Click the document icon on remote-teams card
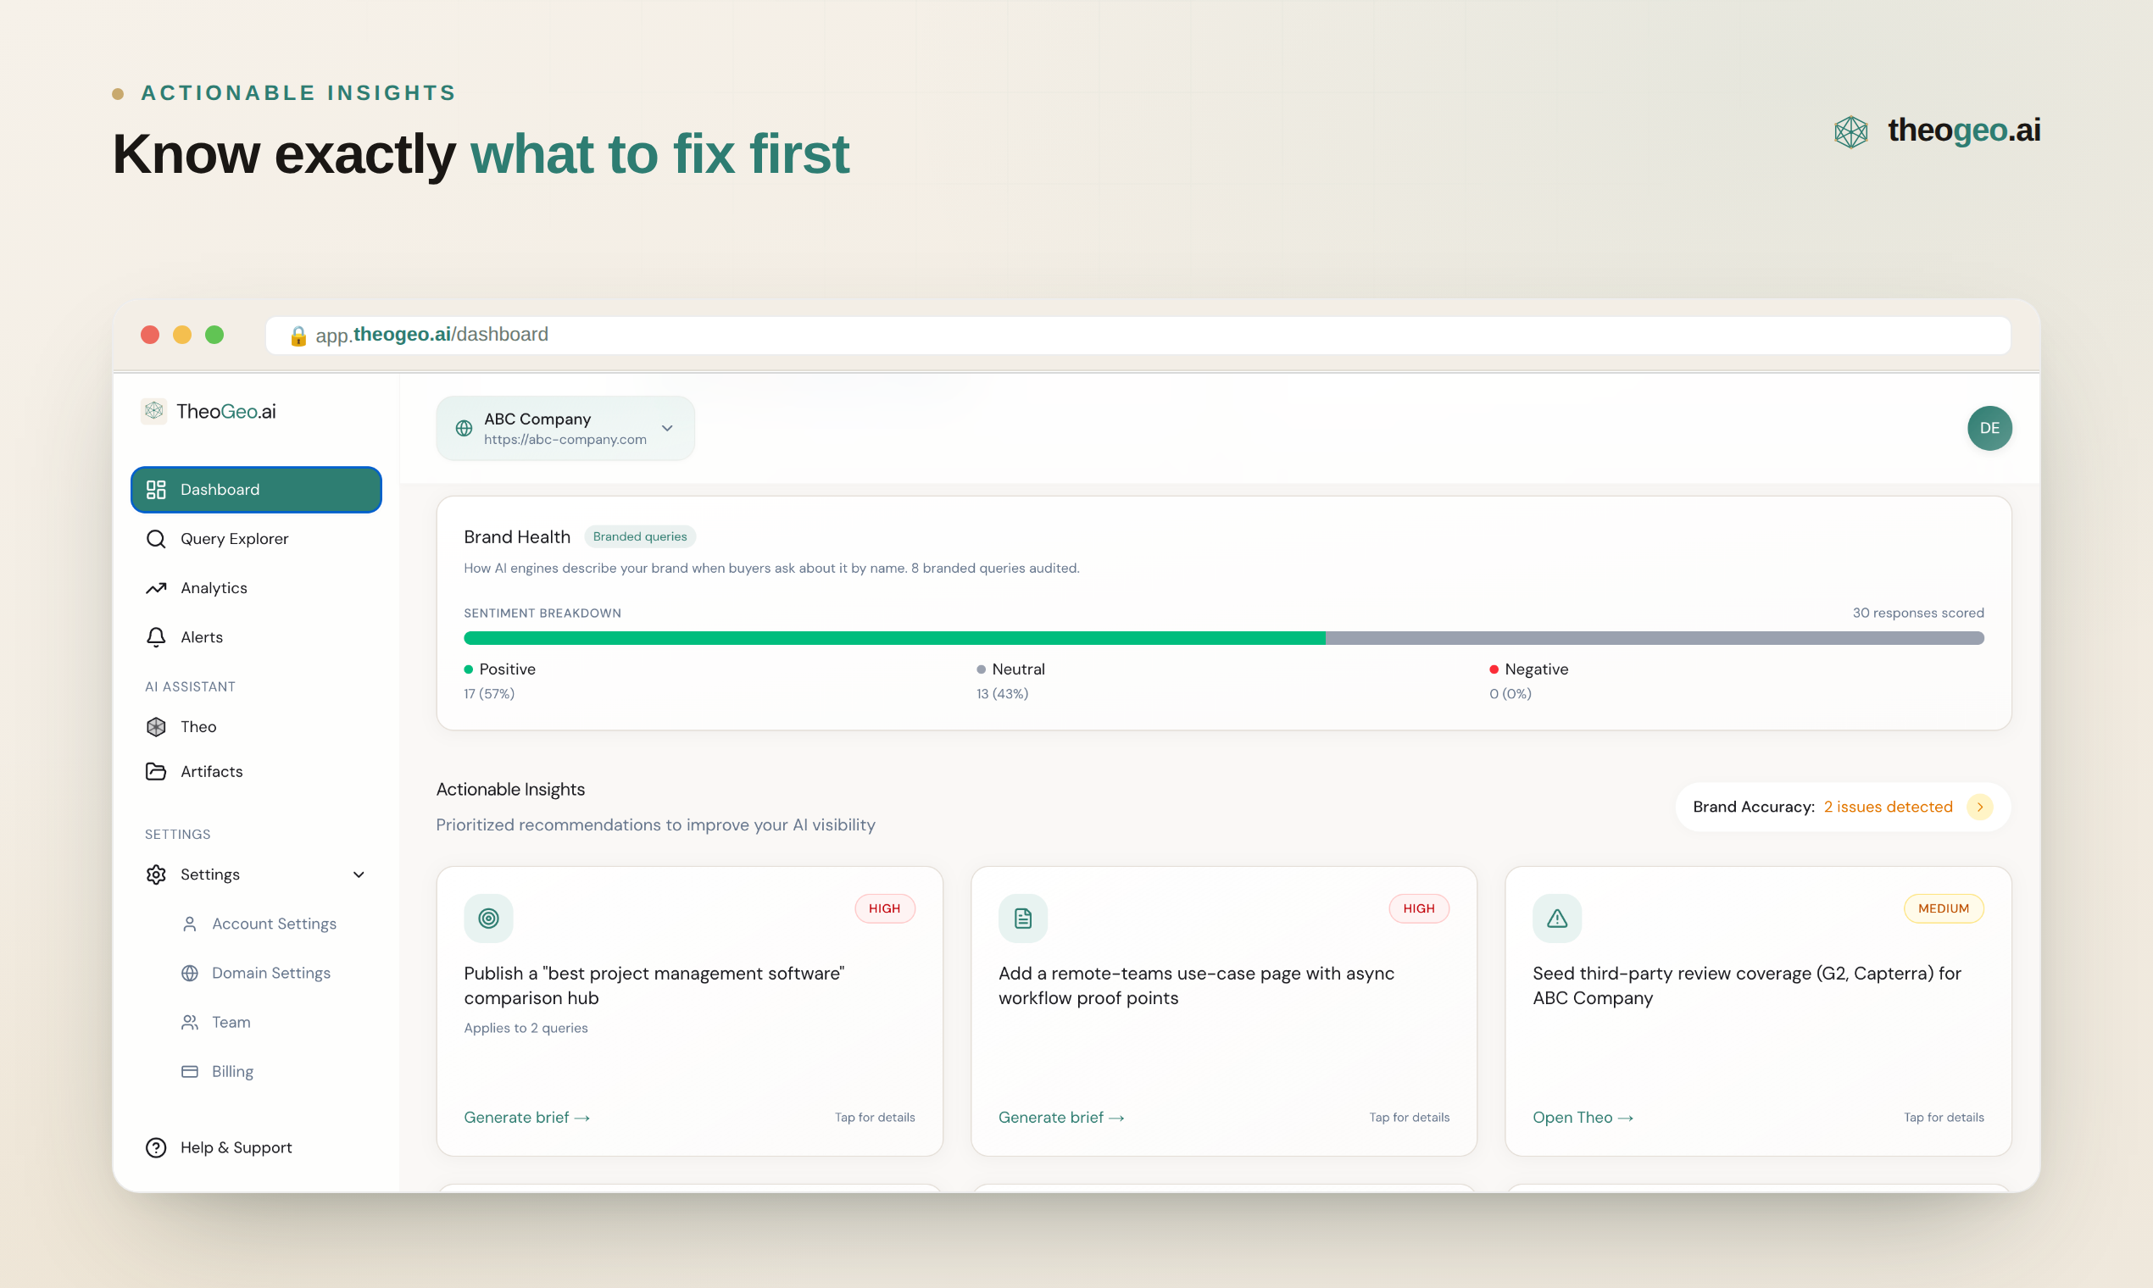Image resolution: width=2153 pixels, height=1288 pixels. click(x=1022, y=919)
